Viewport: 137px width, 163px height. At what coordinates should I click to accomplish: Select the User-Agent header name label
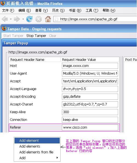[x=18, y=74]
